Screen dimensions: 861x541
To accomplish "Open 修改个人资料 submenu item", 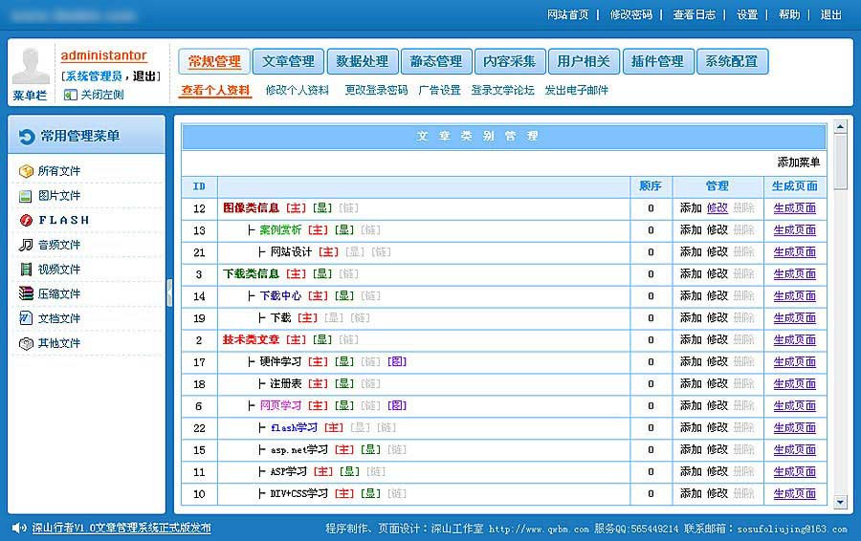I will [297, 91].
